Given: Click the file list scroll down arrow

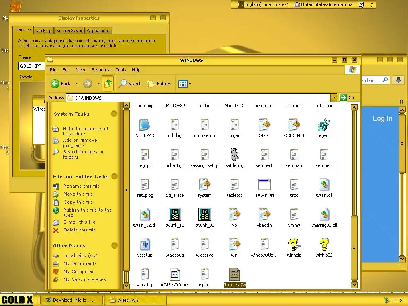Looking at the screenshot, I should (354, 284).
